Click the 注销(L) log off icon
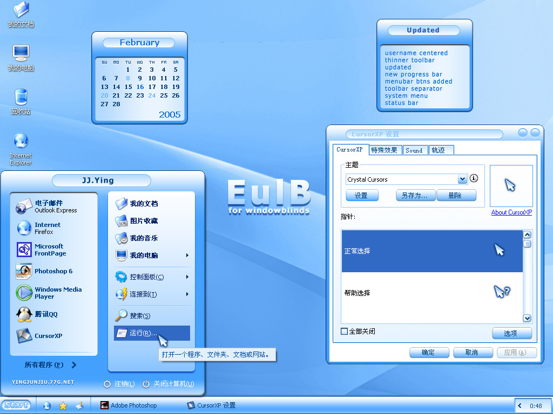The height and width of the screenshot is (414, 553). tap(107, 384)
